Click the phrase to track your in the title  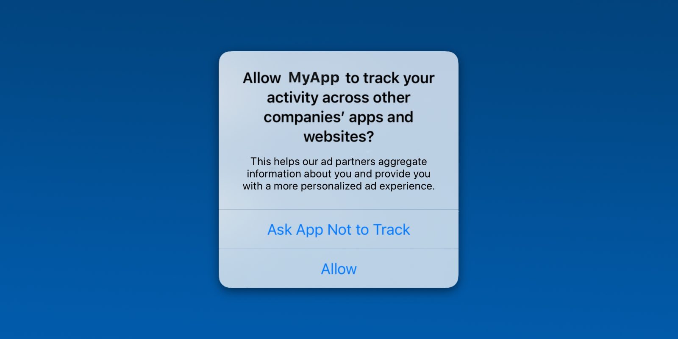point(390,78)
